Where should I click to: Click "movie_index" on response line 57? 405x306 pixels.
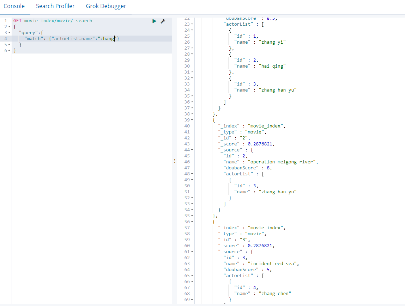pyautogui.click(x=265, y=228)
